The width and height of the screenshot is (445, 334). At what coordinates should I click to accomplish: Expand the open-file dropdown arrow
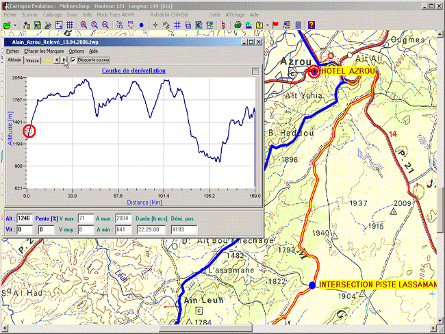point(15,25)
